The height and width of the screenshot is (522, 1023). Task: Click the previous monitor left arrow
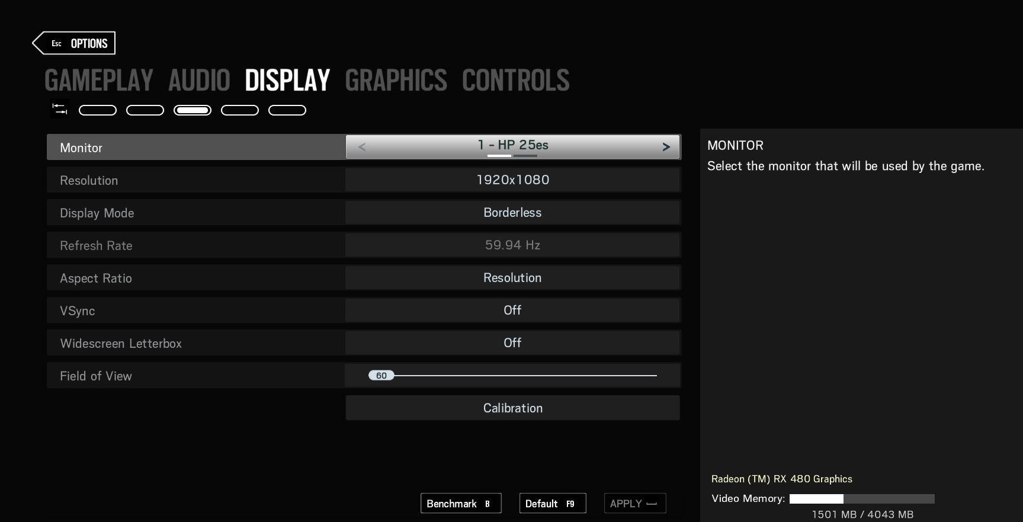click(362, 147)
